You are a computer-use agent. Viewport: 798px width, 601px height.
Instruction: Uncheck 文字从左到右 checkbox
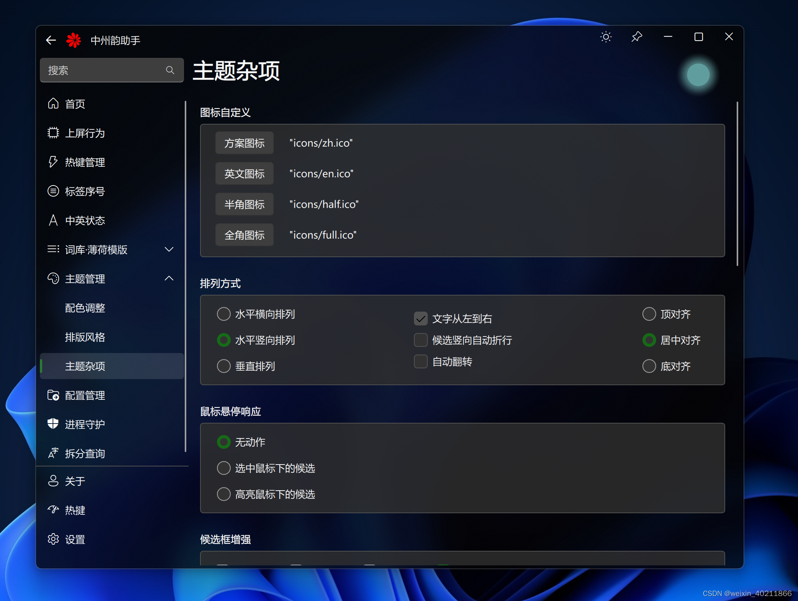[x=420, y=319]
